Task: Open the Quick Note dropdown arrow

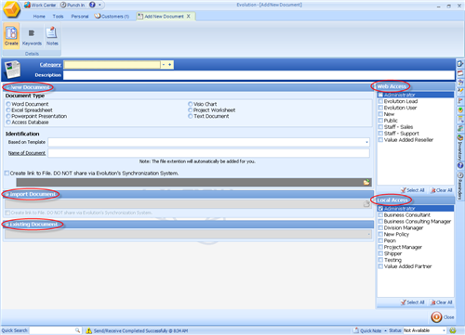Action: 385,330
